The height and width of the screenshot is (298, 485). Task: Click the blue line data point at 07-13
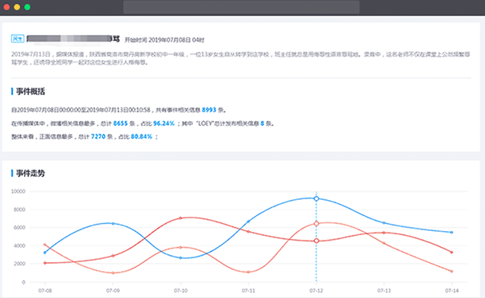pyautogui.click(x=384, y=222)
